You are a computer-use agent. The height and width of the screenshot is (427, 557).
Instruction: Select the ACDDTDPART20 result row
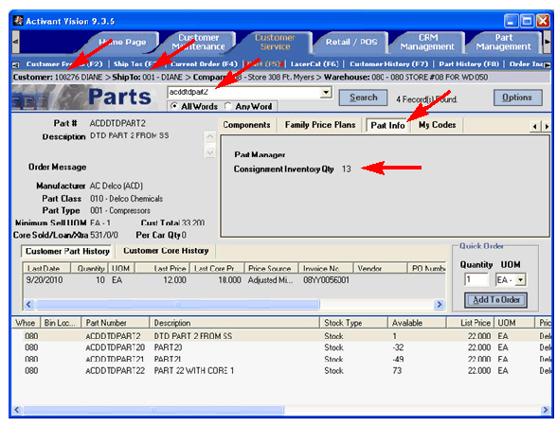280,347
